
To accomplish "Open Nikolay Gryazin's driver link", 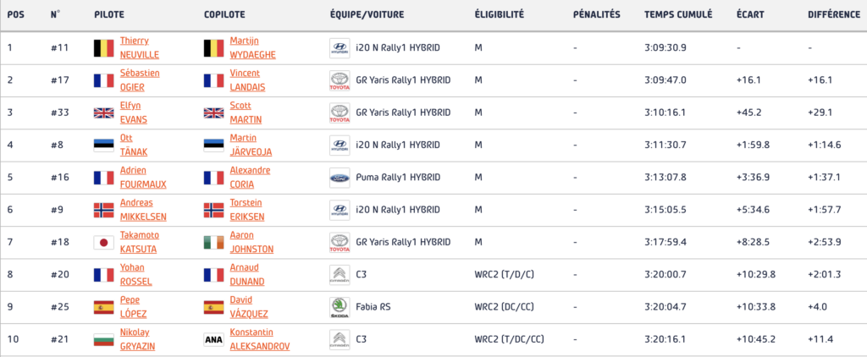I will point(138,340).
